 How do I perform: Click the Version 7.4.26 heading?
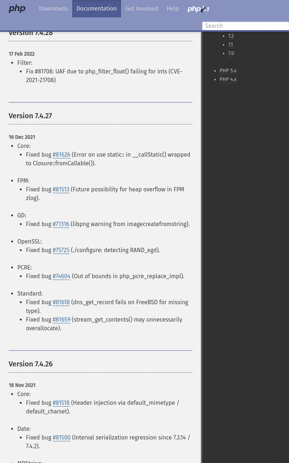[31, 364]
